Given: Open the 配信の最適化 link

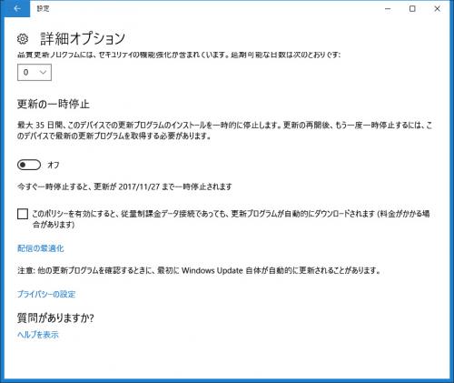Looking at the screenshot, I should tap(41, 248).
